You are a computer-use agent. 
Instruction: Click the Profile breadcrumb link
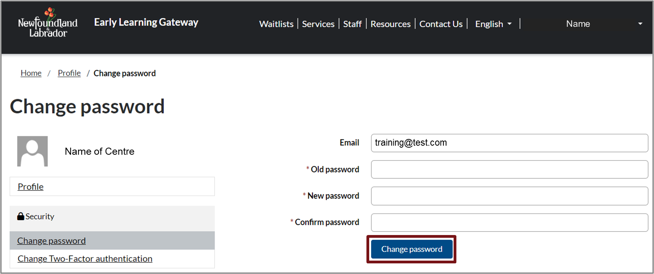[x=69, y=73]
